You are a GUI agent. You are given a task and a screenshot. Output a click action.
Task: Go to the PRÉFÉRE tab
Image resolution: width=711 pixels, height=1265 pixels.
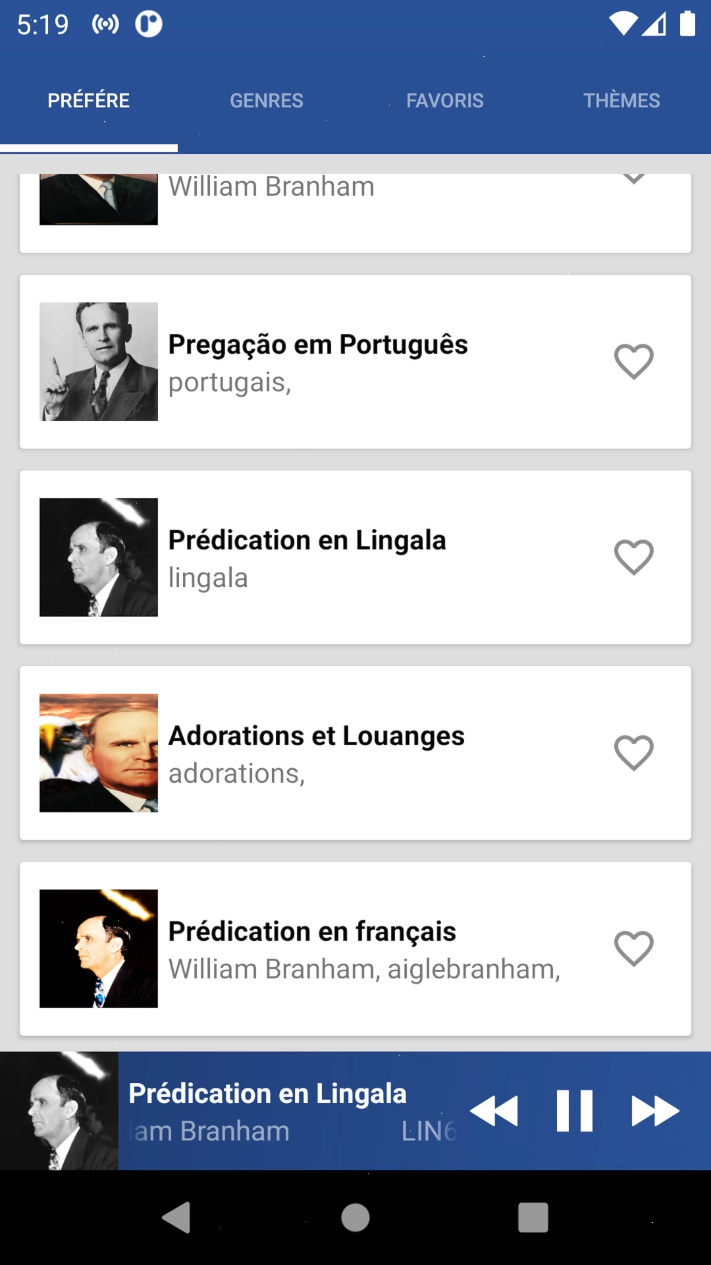click(x=89, y=101)
